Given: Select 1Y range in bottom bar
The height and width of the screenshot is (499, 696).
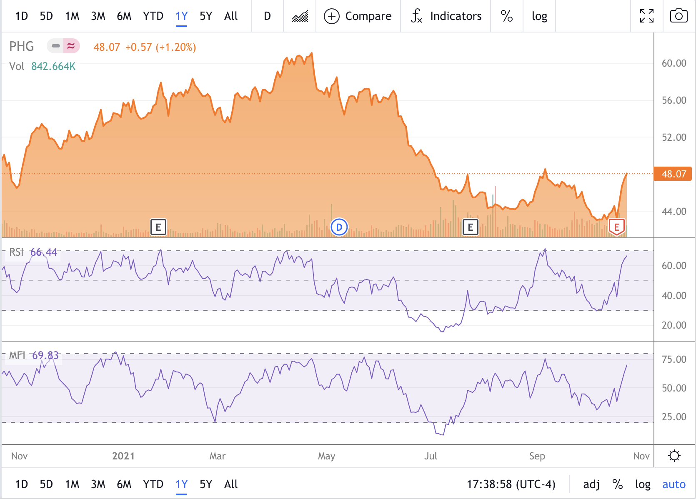Looking at the screenshot, I should (x=181, y=484).
